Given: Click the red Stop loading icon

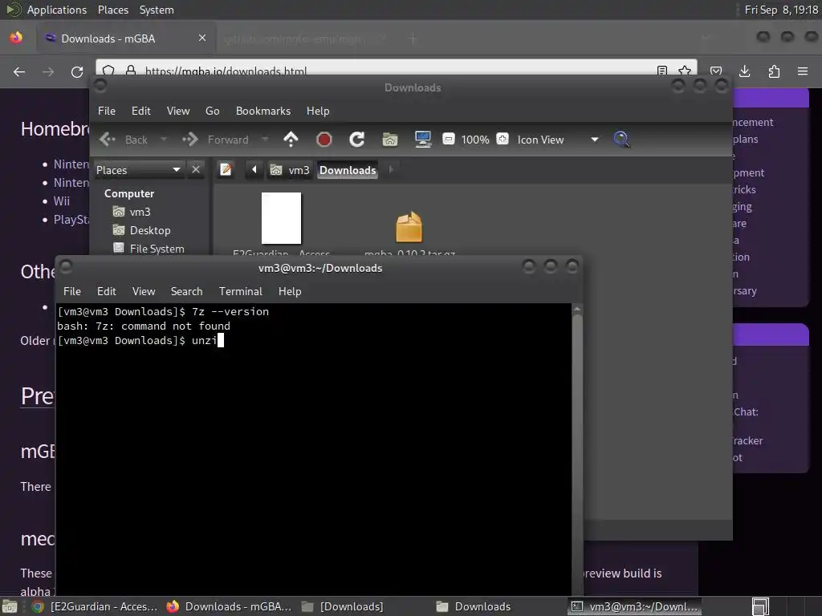Looking at the screenshot, I should pos(324,140).
